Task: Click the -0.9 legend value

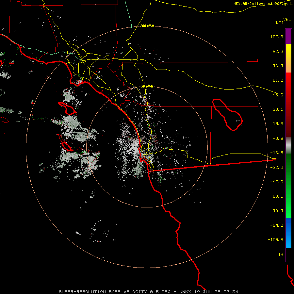Action: pos(278,139)
